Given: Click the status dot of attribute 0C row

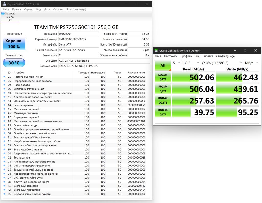Looking at the screenshot, I should 4,89.
